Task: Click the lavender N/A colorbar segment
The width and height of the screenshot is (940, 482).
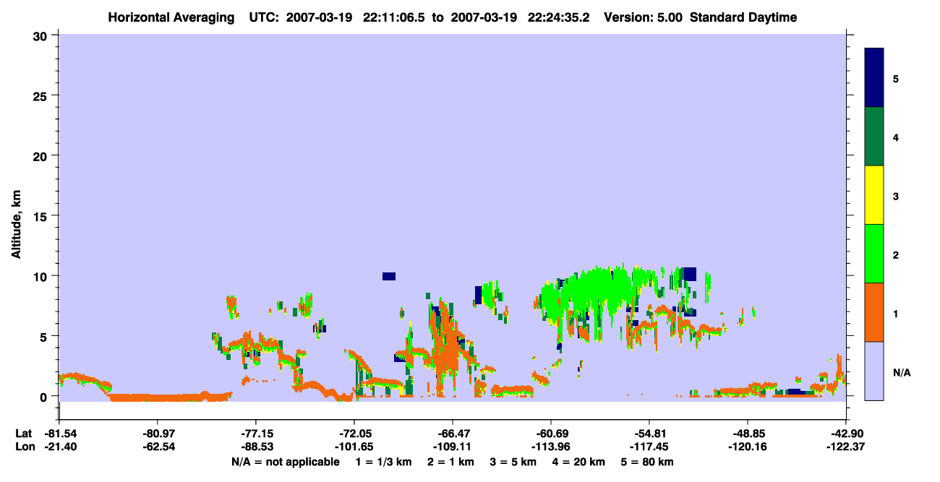Action: click(874, 370)
